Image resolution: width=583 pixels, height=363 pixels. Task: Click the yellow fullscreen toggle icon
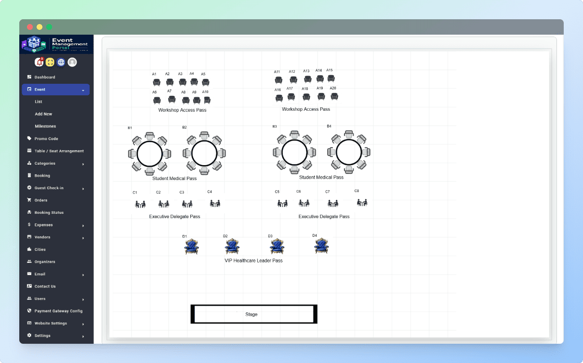50,62
